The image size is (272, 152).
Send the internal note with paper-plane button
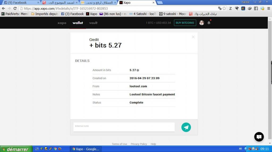point(186,127)
